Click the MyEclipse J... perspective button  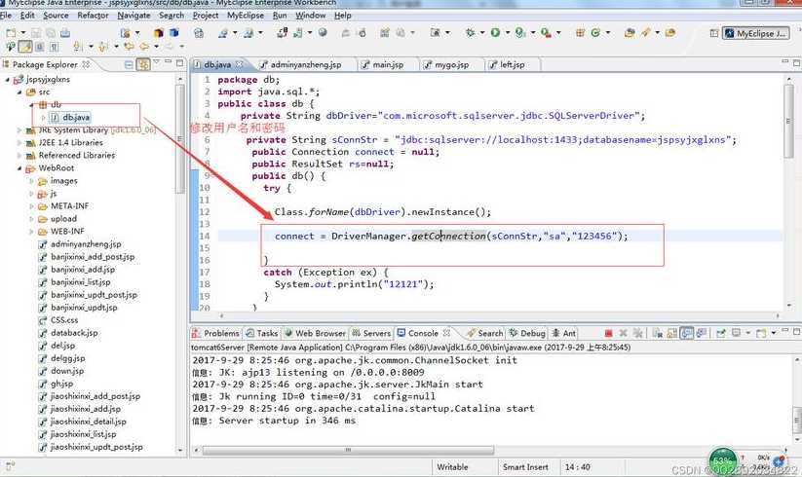pyautogui.click(x=755, y=34)
